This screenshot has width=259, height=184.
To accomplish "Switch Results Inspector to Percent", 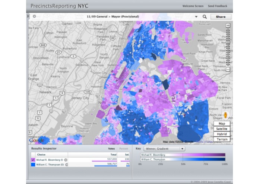I will (124, 149).
